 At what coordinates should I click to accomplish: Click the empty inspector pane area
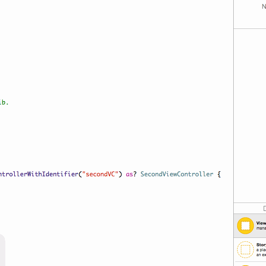(250, 114)
